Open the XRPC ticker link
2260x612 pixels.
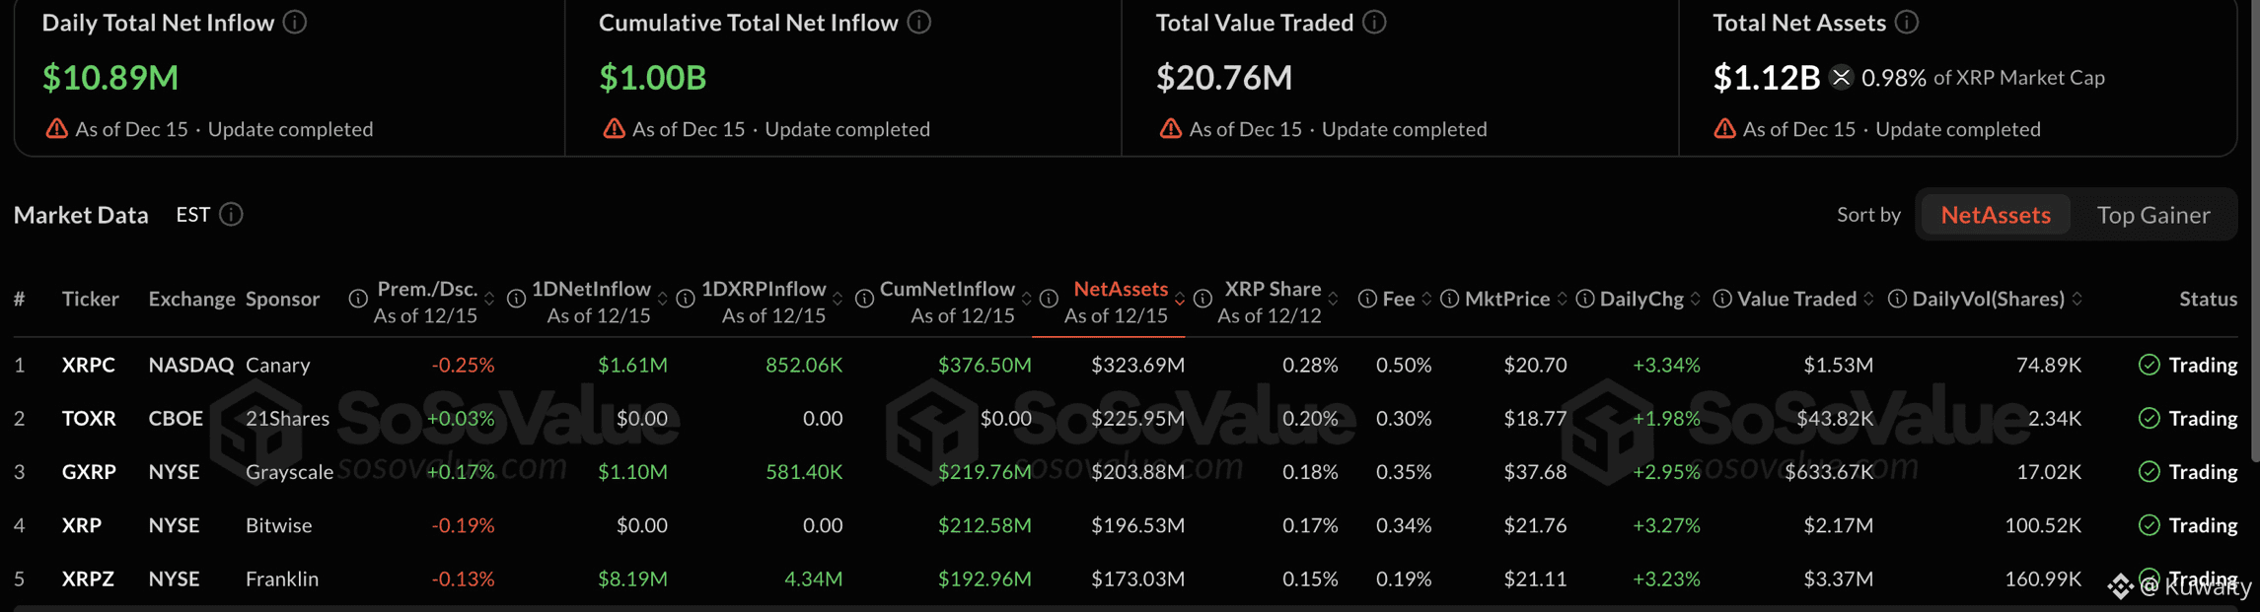tap(89, 365)
